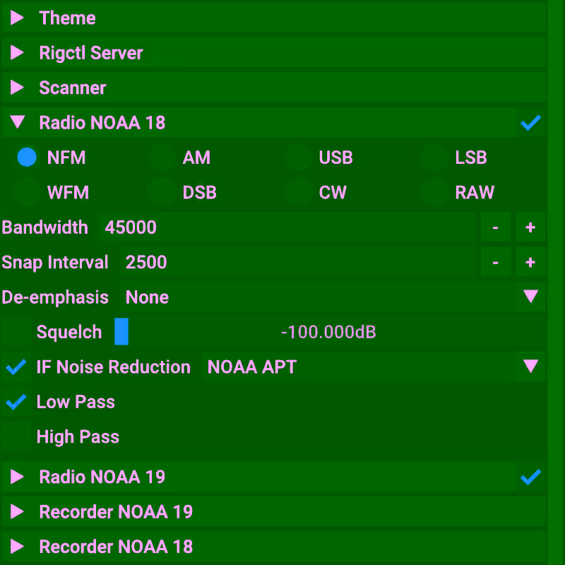Click the Radio NOAA 18 header text
Screen dimensions: 565x565
[102, 122]
